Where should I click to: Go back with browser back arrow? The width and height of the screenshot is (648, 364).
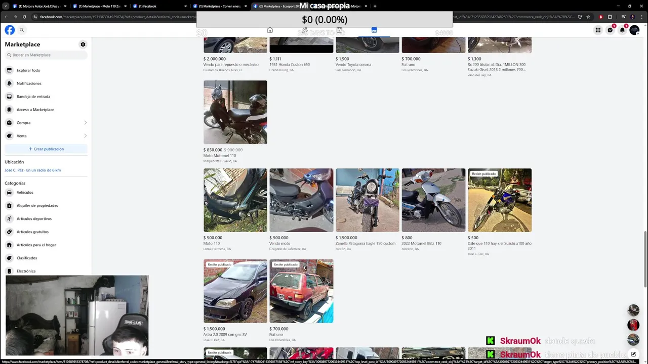6,17
